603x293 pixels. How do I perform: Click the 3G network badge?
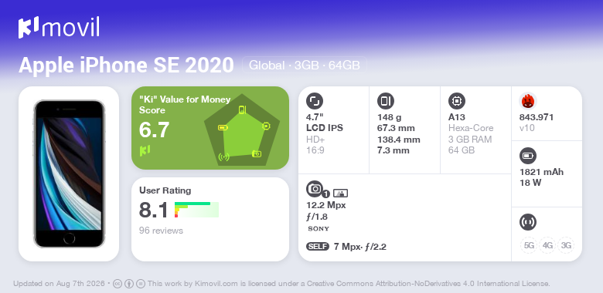tap(566, 245)
